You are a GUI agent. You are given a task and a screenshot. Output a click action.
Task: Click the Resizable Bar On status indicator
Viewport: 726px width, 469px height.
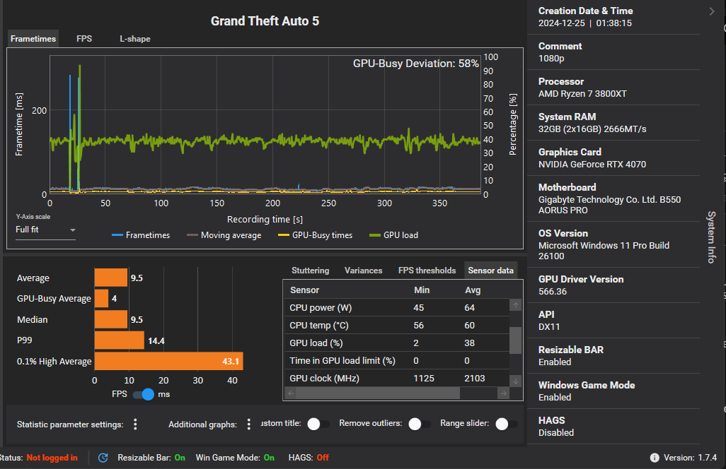click(151, 458)
